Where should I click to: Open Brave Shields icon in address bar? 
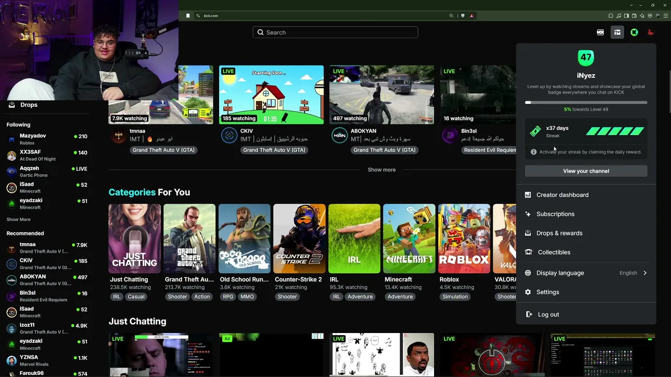coord(462,16)
